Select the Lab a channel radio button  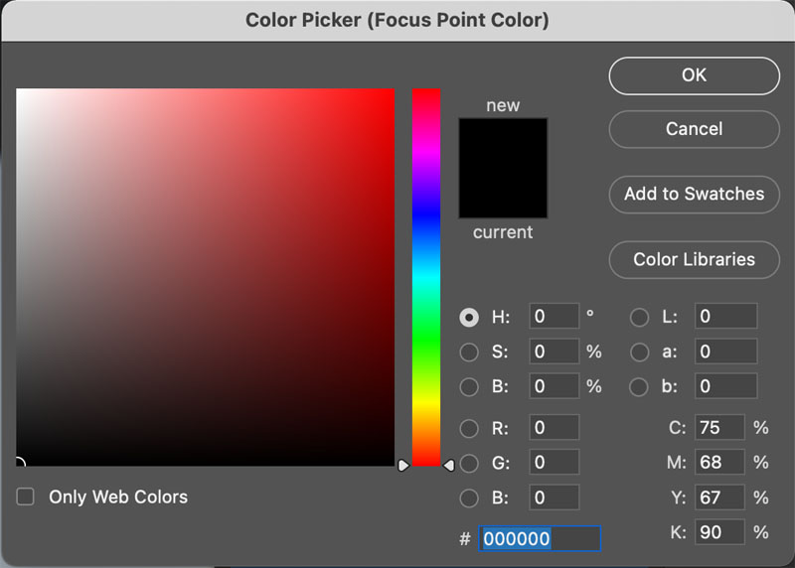point(640,352)
